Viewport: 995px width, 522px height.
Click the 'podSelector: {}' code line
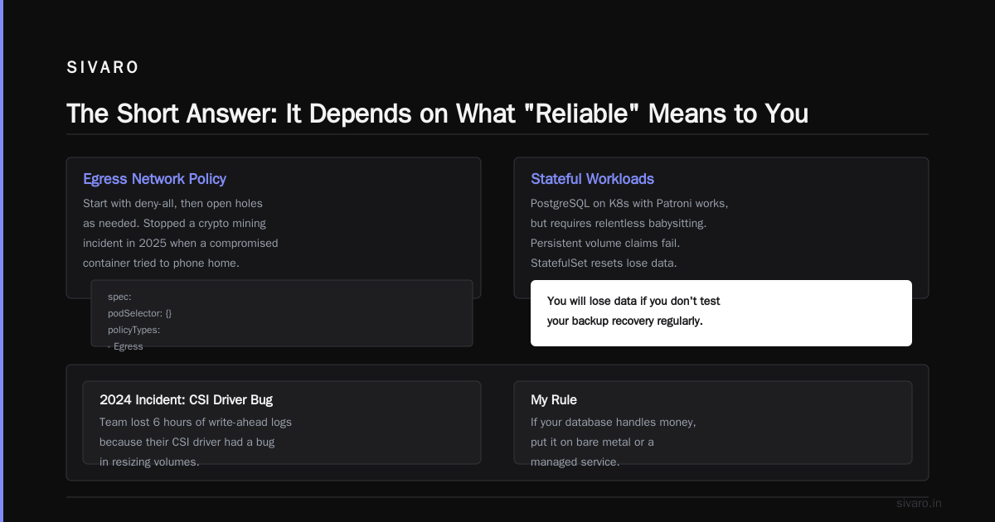[139, 313]
